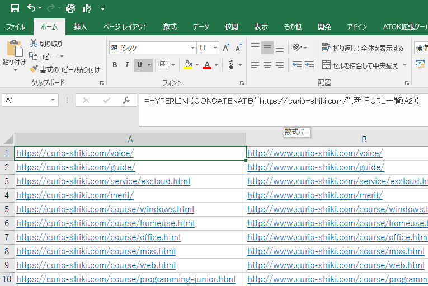The height and width of the screenshot is (286, 428).
Task: Toggle bold formatting with the B button
Action: coord(115,65)
